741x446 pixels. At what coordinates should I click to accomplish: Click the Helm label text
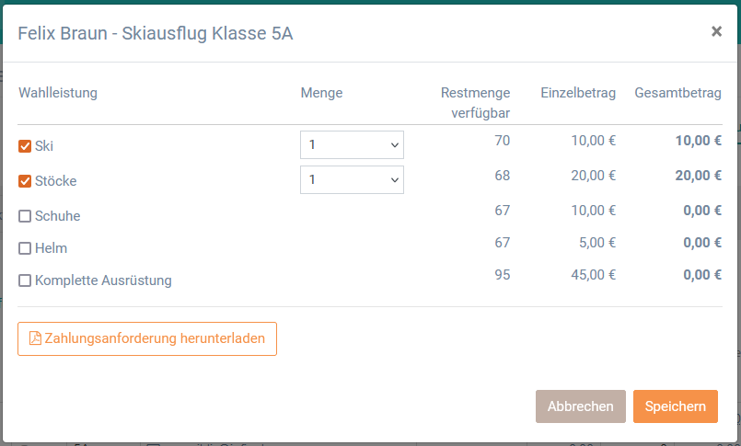(51, 248)
